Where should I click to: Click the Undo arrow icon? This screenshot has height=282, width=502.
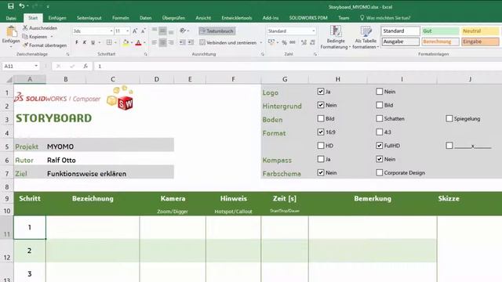(22, 5)
